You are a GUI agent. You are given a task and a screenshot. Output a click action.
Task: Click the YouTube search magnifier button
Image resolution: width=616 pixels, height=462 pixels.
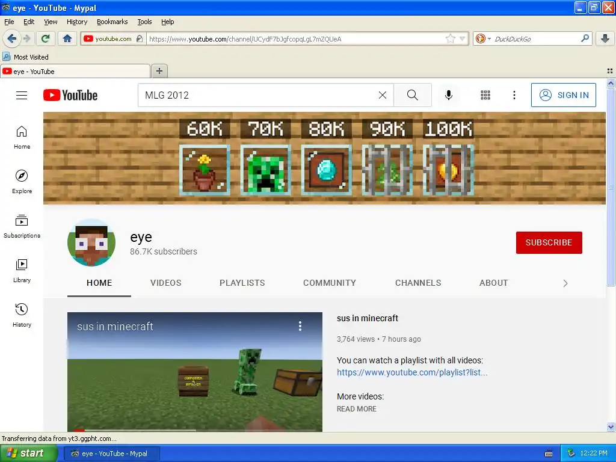[413, 95]
